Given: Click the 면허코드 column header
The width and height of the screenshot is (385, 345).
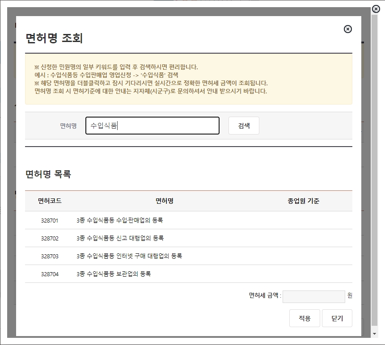Looking at the screenshot, I should pyautogui.click(x=50, y=201).
